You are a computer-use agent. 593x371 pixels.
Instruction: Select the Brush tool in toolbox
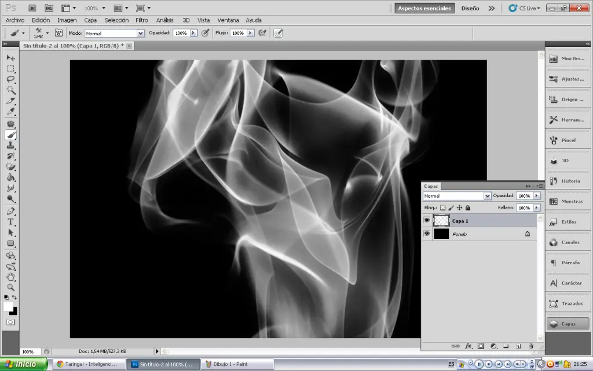click(10, 134)
